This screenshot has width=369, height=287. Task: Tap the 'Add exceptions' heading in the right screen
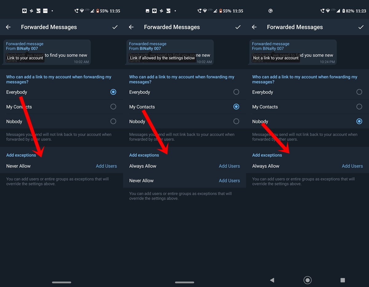267,155
